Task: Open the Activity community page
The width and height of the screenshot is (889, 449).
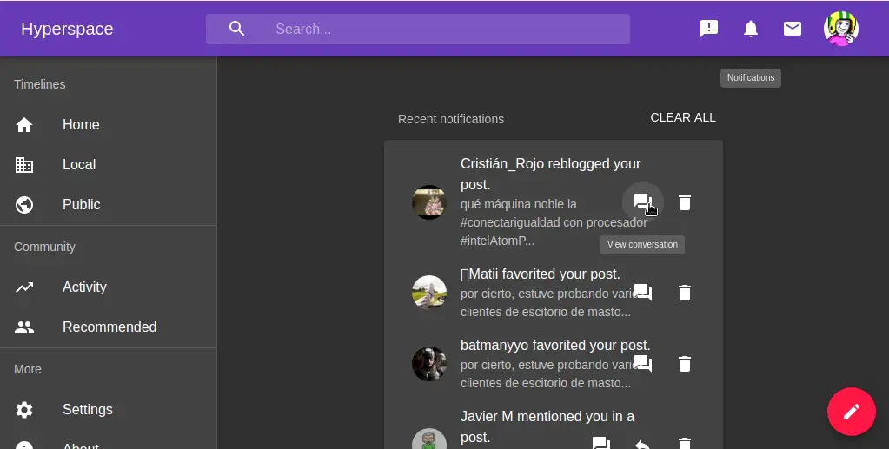Action: [84, 287]
